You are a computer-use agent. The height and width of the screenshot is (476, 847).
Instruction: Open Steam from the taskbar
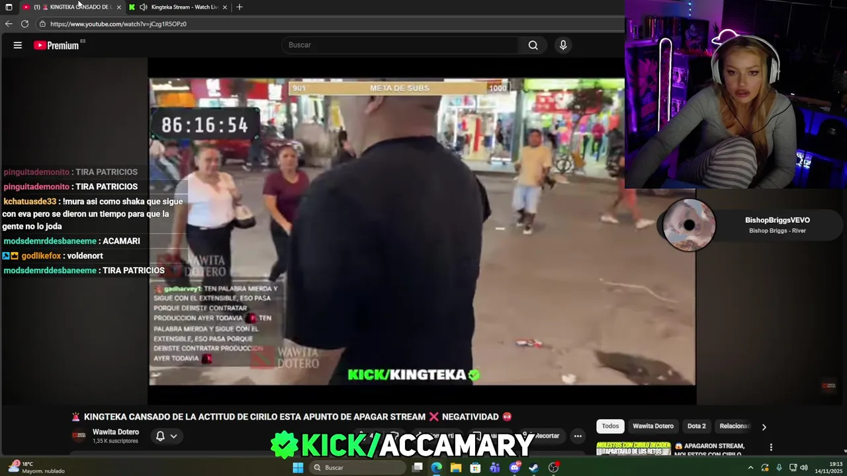534,467
